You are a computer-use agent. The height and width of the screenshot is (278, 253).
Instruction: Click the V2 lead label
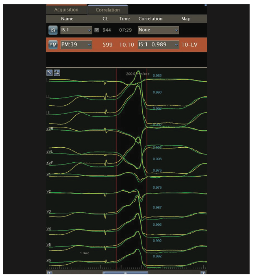tap(48, 192)
